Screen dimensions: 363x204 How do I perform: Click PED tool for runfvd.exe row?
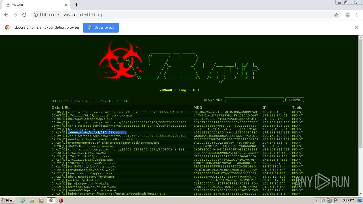click(295, 129)
